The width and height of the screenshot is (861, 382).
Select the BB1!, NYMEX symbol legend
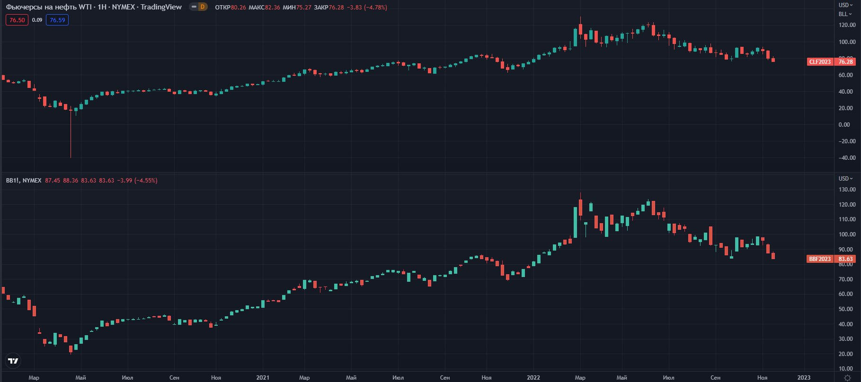(24, 181)
